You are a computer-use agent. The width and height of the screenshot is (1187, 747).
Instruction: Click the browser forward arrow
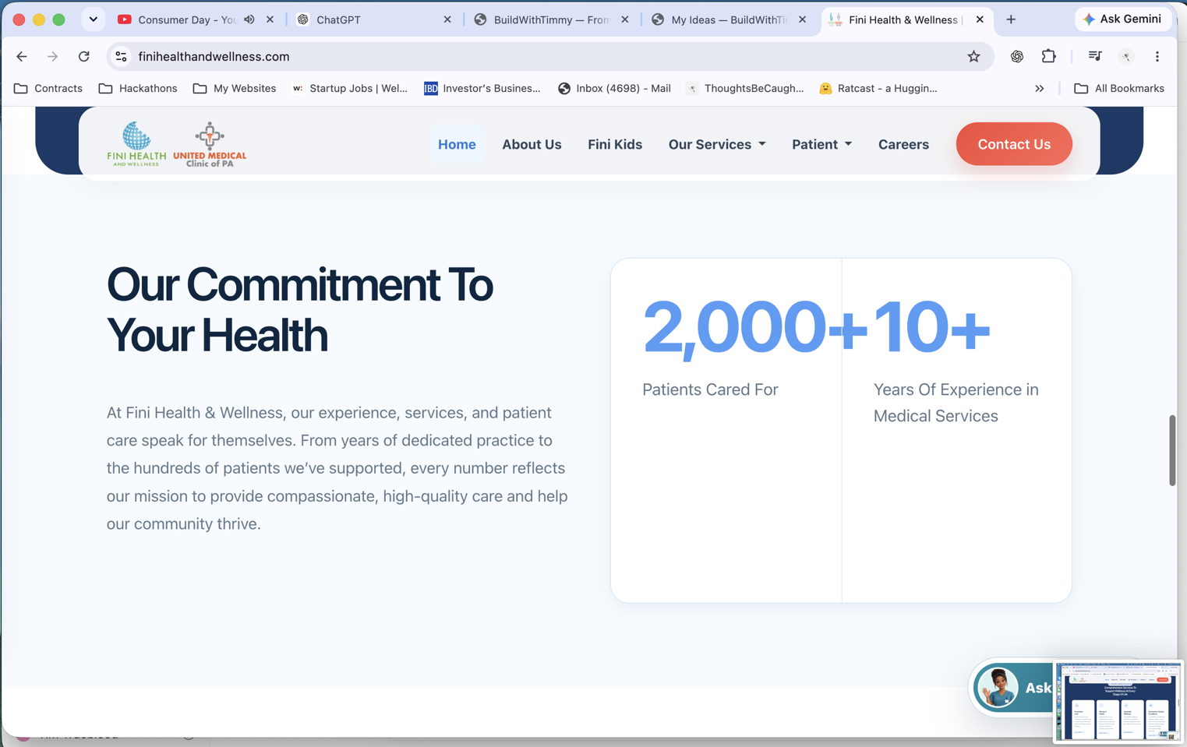52,57
